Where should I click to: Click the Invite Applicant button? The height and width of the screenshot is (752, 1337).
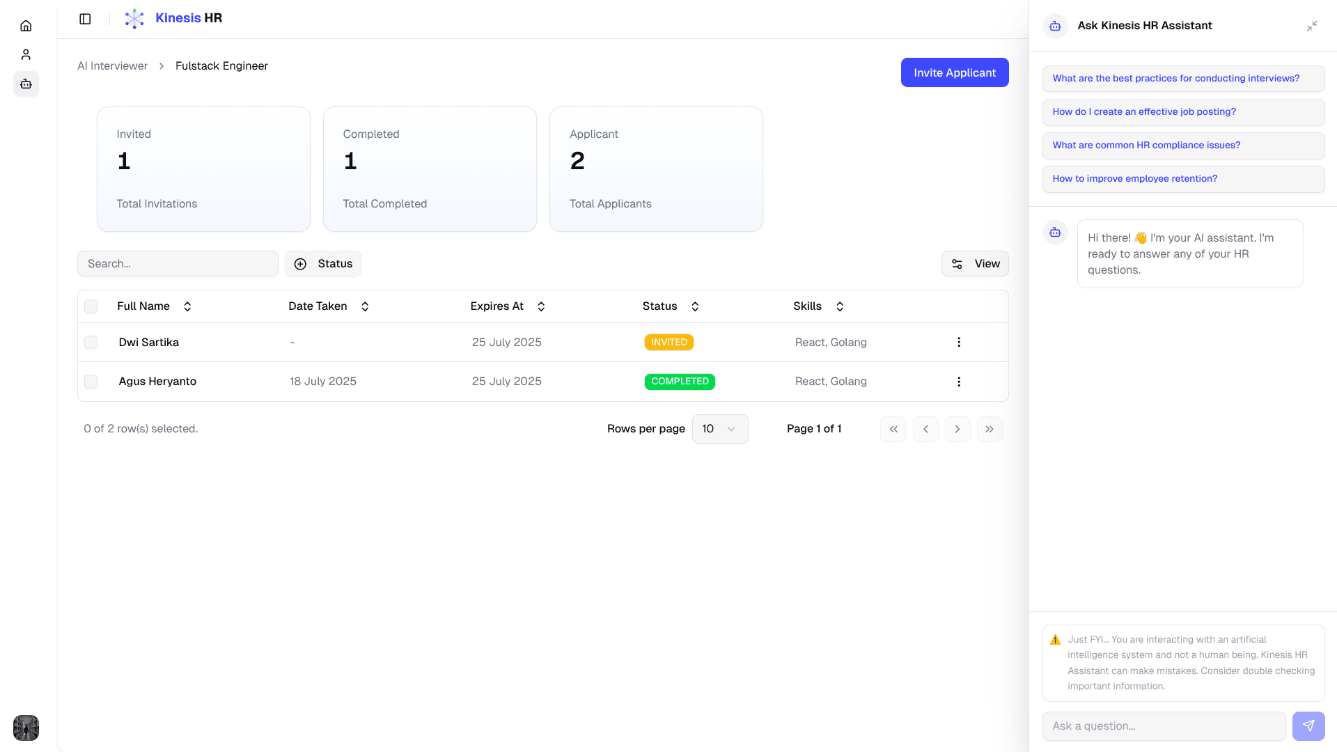coord(955,72)
